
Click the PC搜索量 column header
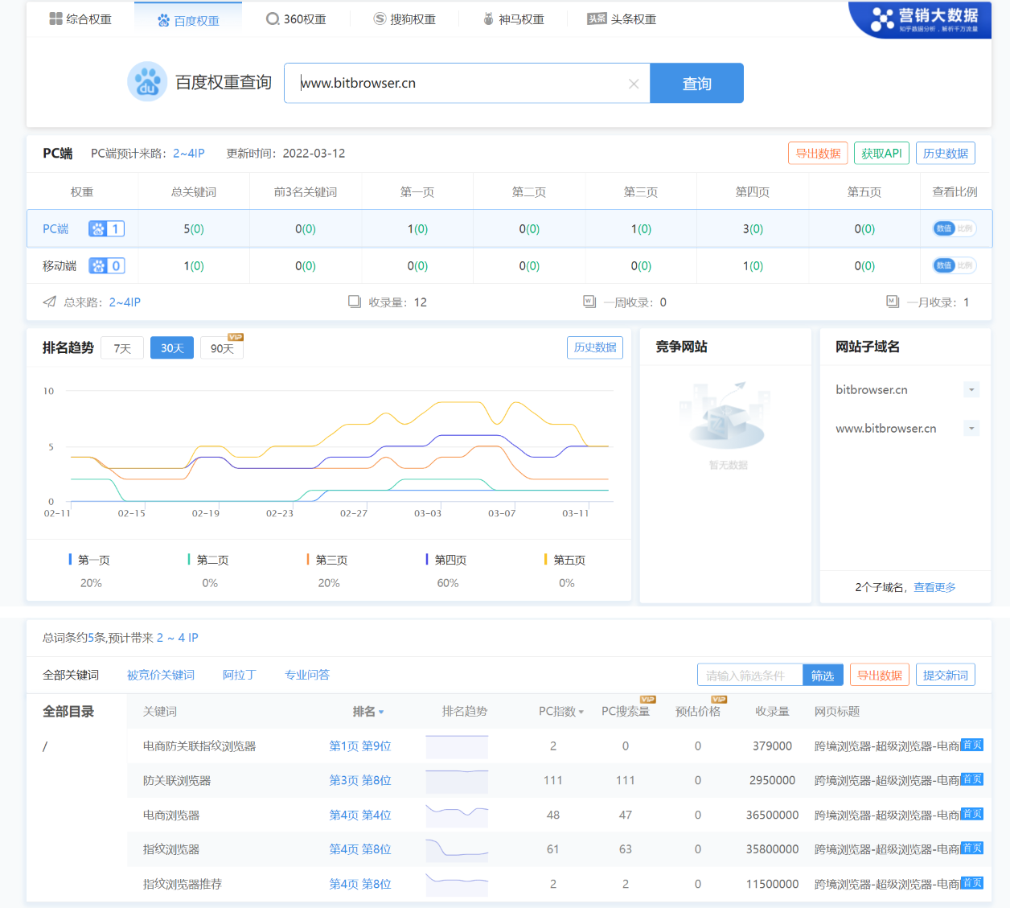click(626, 711)
